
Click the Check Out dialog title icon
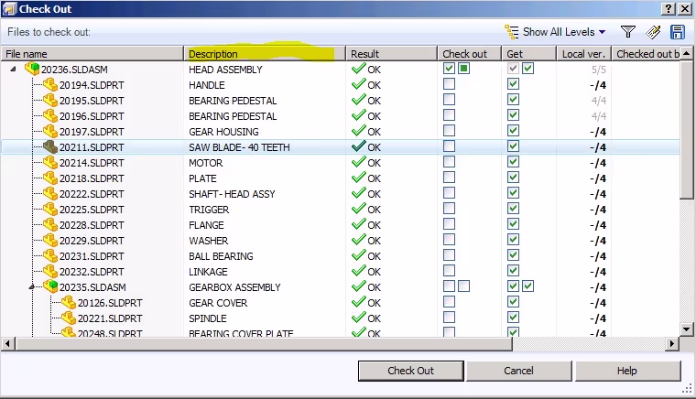point(9,9)
